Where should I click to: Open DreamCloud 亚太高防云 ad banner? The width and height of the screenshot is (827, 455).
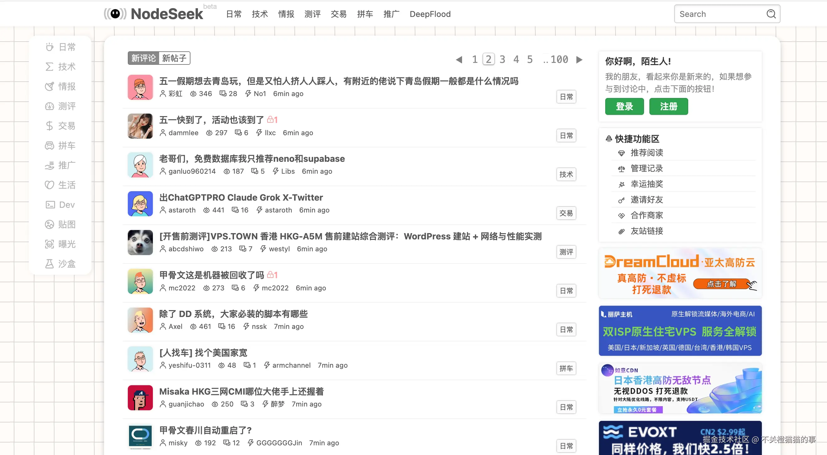coord(680,274)
